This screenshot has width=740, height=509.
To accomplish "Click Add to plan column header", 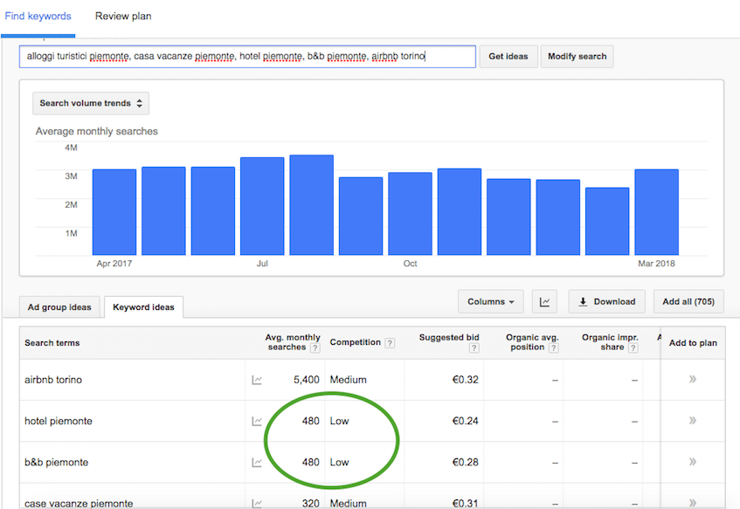I will [693, 343].
